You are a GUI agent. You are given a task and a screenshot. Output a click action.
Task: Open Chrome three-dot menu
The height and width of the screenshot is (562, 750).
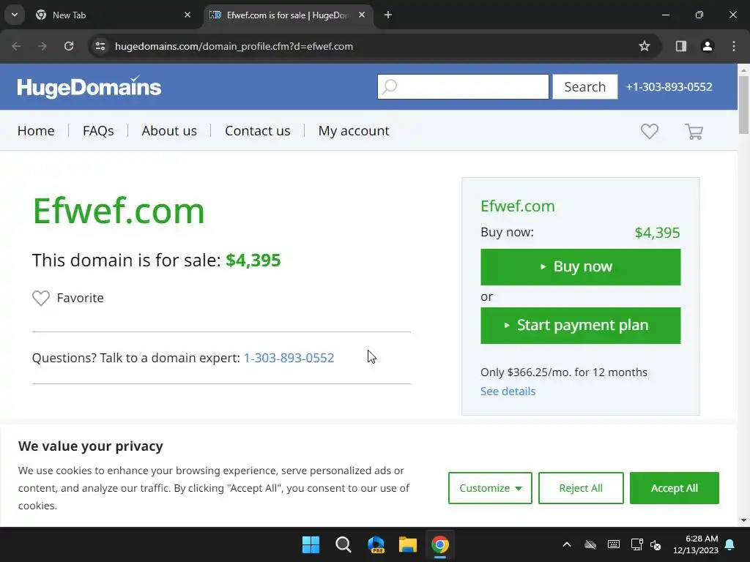(734, 46)
